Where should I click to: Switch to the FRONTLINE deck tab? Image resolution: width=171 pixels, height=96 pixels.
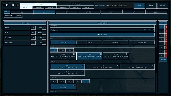[38, 4]
